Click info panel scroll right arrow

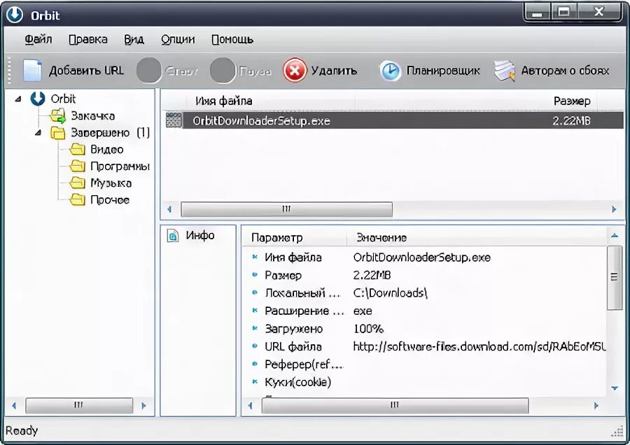[596, 406]
